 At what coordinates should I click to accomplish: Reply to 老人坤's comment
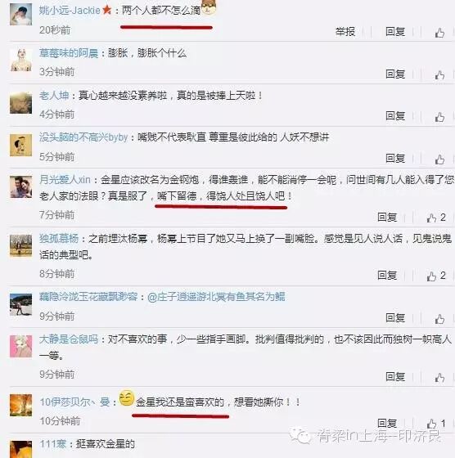pyautogui.click(x=395, y=116)
